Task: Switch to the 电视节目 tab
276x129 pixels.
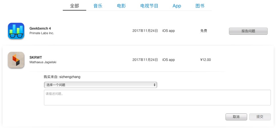Action: 149,6
